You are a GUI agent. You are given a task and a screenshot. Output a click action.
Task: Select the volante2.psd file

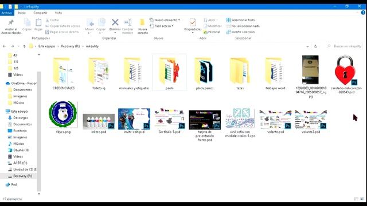click(x=311, y=121)
